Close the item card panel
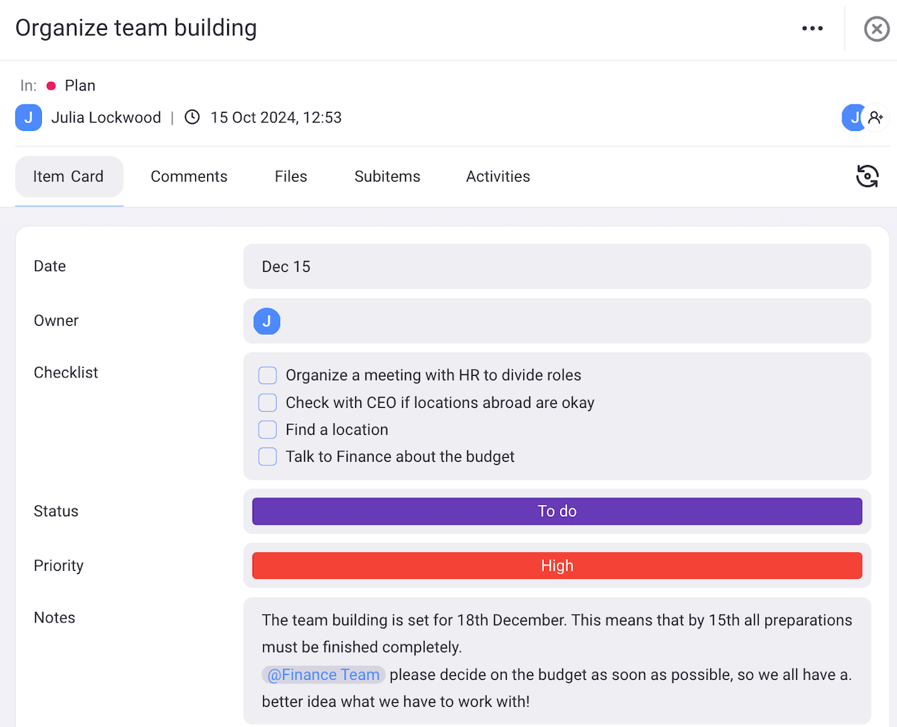 click(x=876, y=29)
